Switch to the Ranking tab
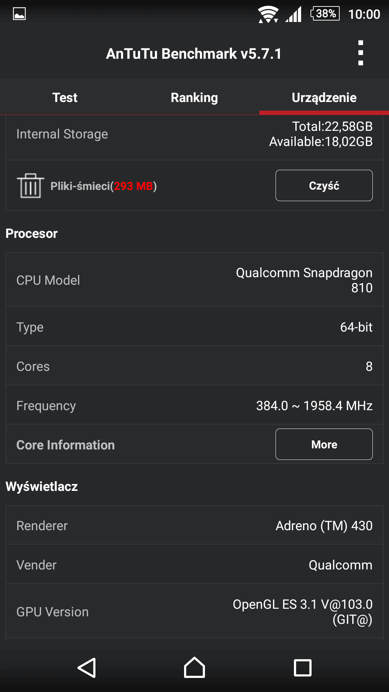The image size is (389, 692). (194, 98)
